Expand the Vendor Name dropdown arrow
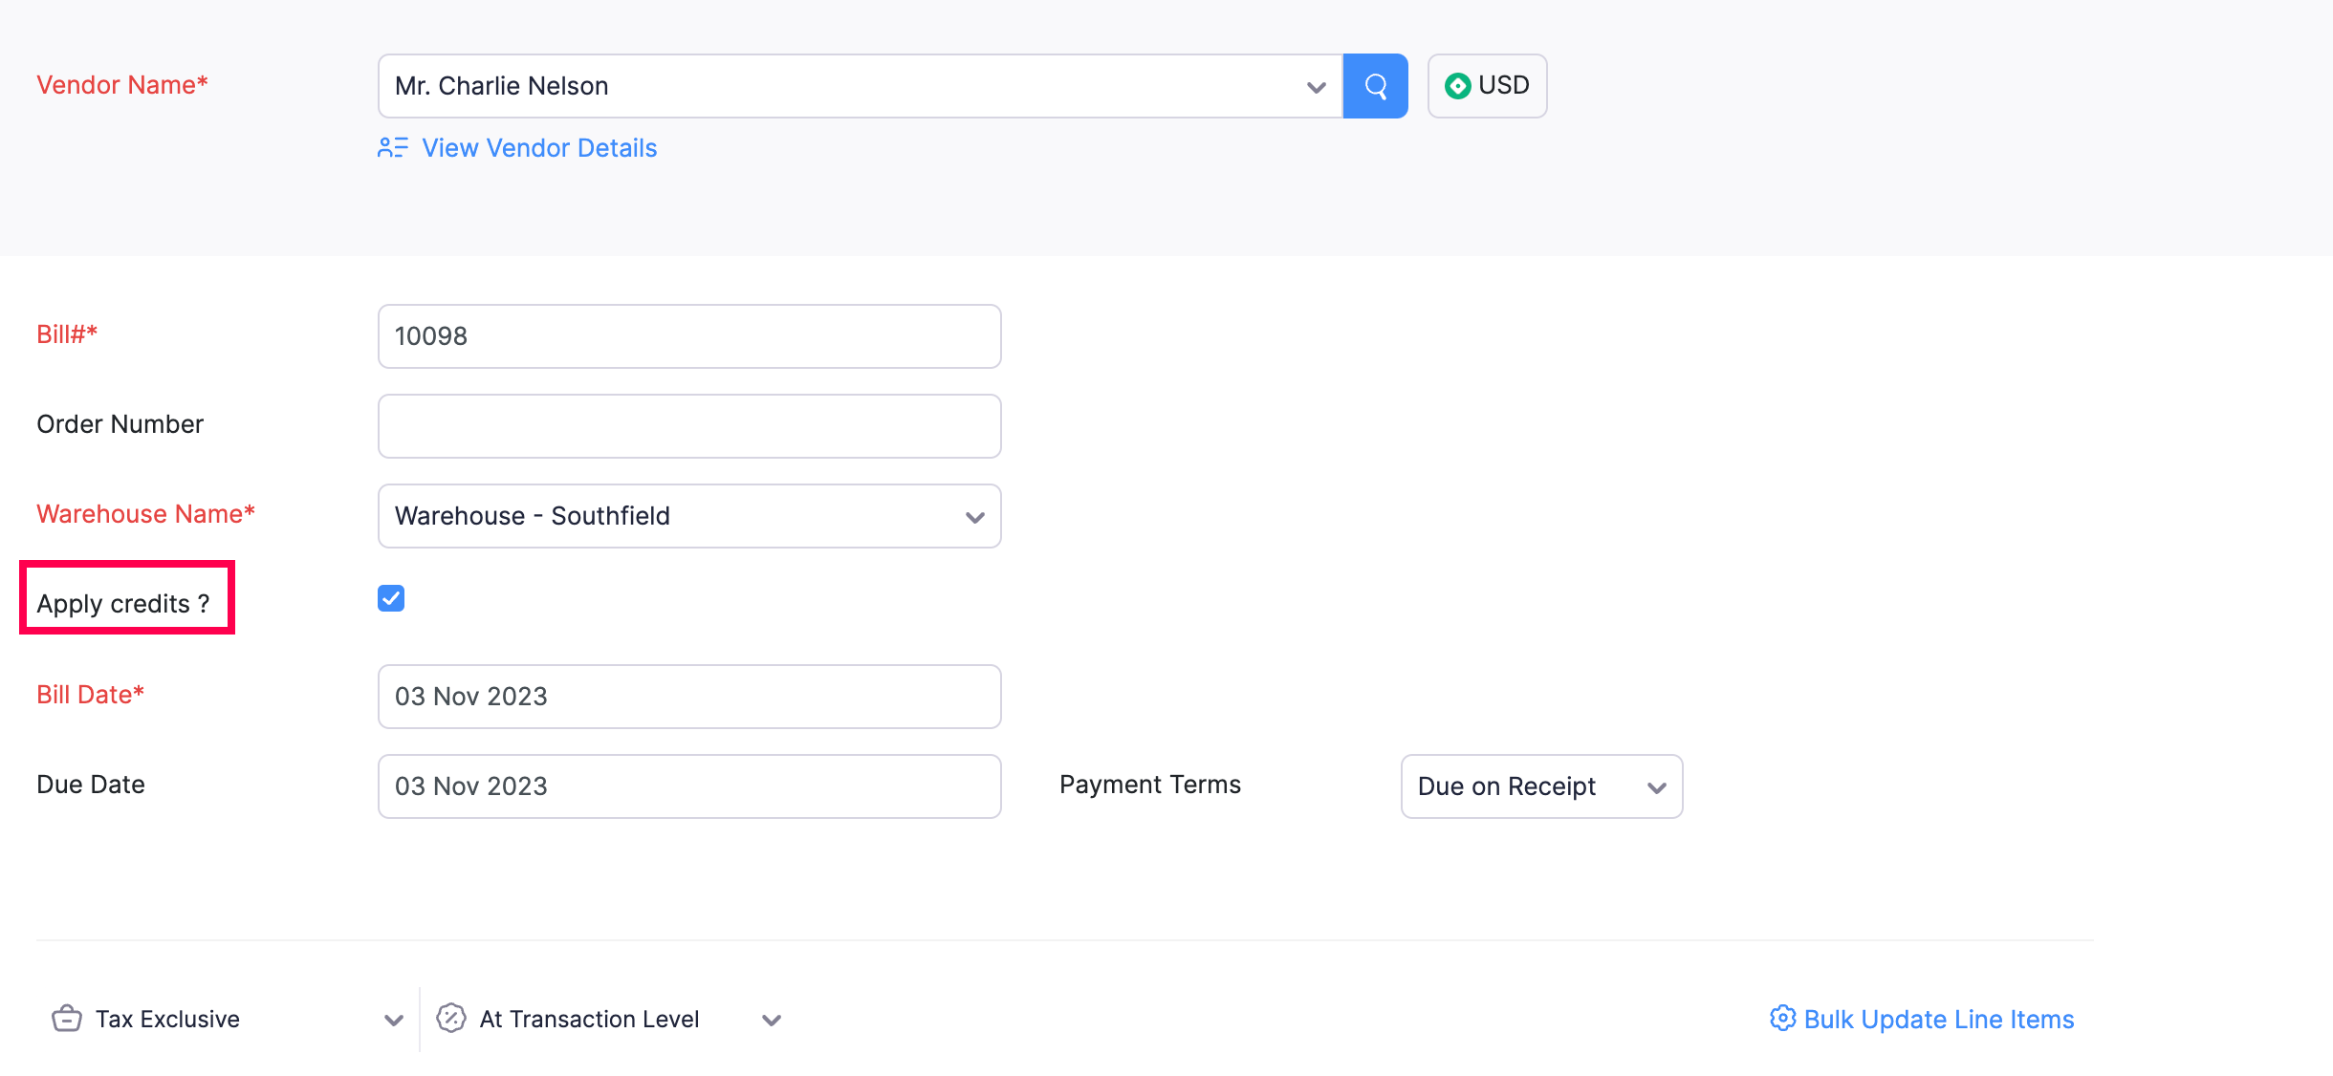This screenshot has height=1076, width=2333. [x=1316, y=87]
